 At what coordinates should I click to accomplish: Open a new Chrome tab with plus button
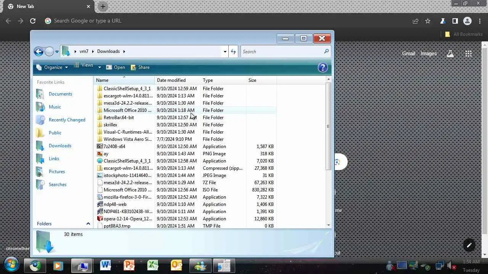103,6
